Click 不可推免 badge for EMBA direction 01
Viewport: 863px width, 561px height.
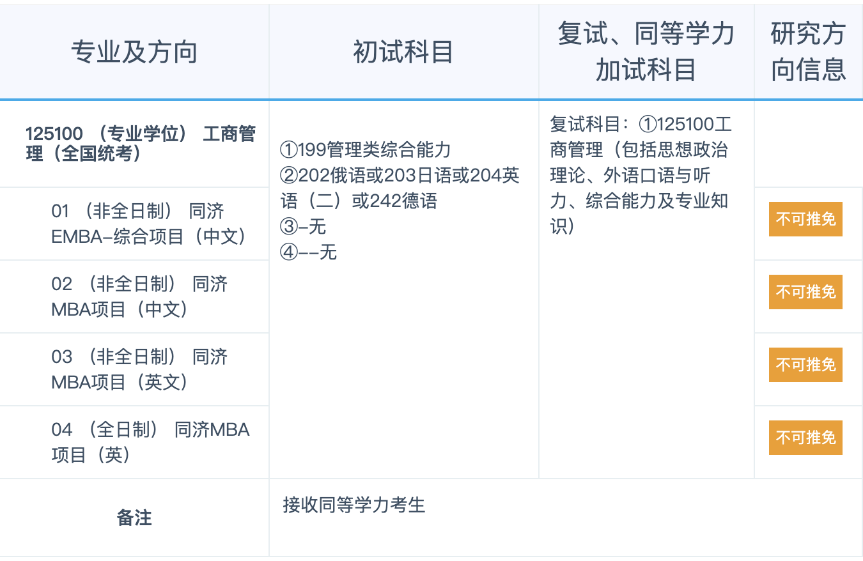click(805, 219)
